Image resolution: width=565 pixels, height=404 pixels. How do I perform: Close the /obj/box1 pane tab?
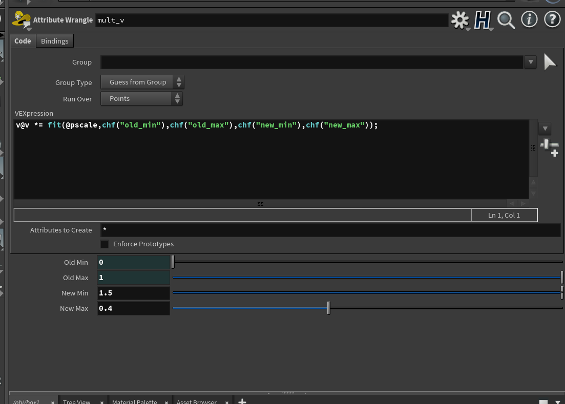point(53,402)
